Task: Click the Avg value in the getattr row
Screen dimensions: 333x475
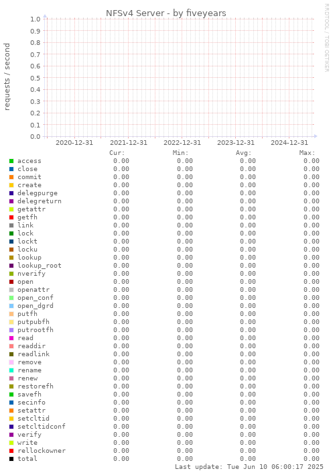Action: (248, 209)
